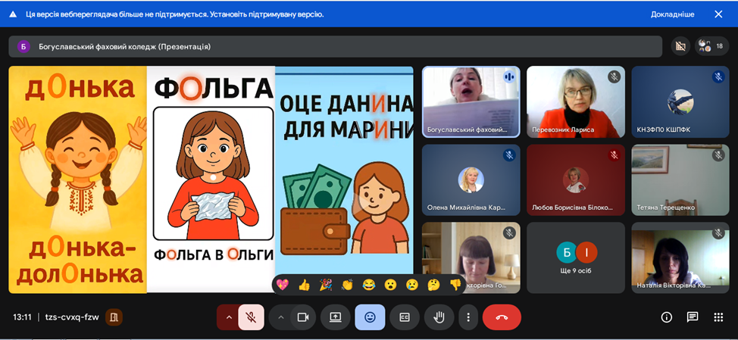Unmute the microphone
The height and width of the screenshot is (340, 738).
252,317
